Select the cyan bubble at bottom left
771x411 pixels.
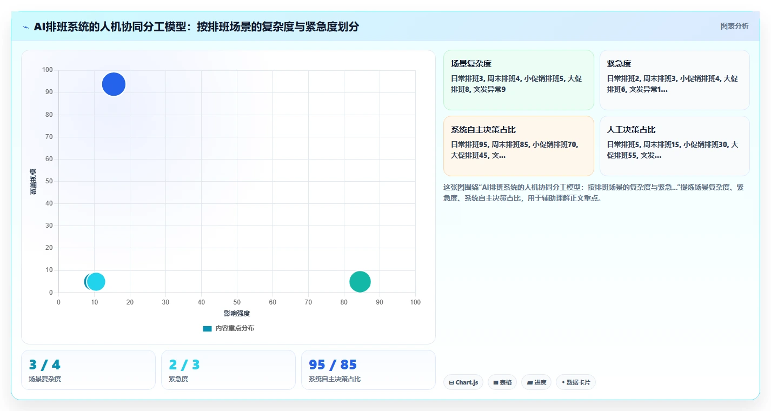click(96, 281)
